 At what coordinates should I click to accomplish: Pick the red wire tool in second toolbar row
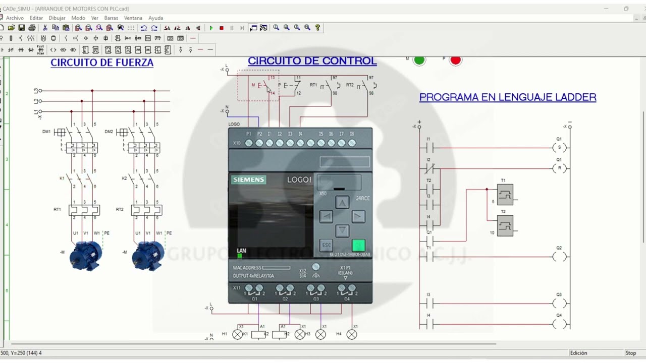193,38
